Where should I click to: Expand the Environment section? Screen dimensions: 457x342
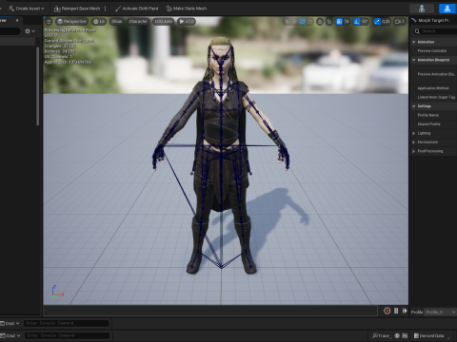pos(414,142)
